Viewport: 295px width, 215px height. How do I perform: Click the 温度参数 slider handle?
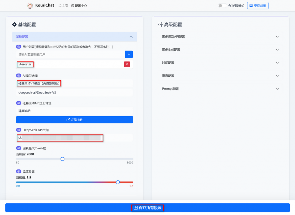(118, 182)
